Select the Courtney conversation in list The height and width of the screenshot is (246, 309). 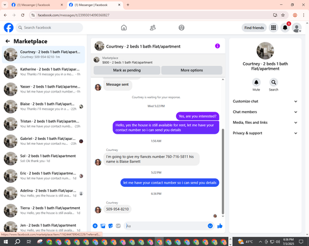[x=43, y=54]
